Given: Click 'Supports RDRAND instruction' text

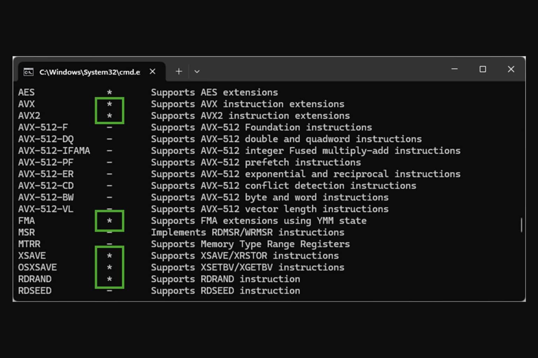Looking at the screenshot, I should 225,279.
